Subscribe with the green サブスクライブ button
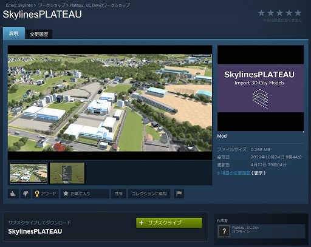Screen dimensions: 311x247 pos(169,223)
